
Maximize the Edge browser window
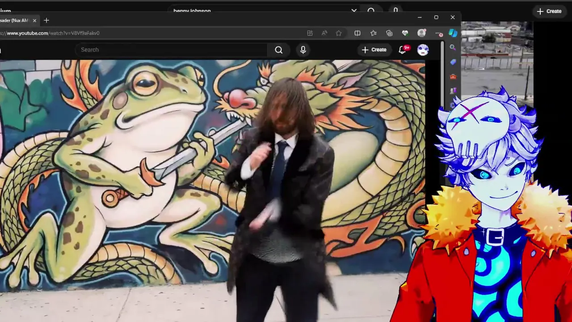pos(436,17)
